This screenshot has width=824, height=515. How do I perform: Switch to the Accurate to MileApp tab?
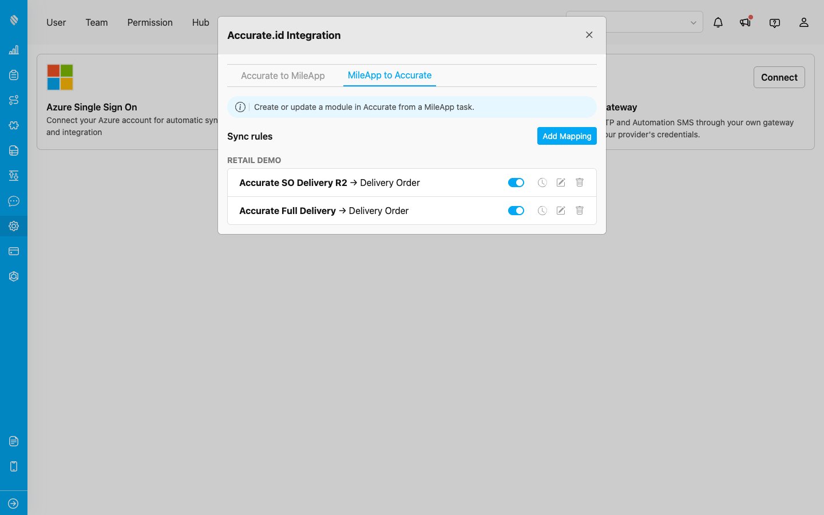(x=283, y=76)
